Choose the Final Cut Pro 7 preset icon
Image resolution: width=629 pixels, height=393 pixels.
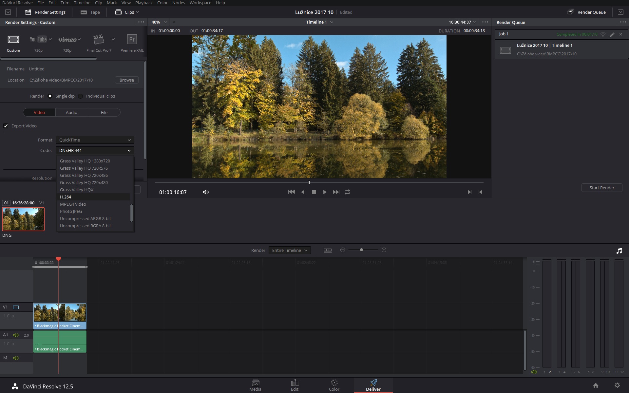99,40
